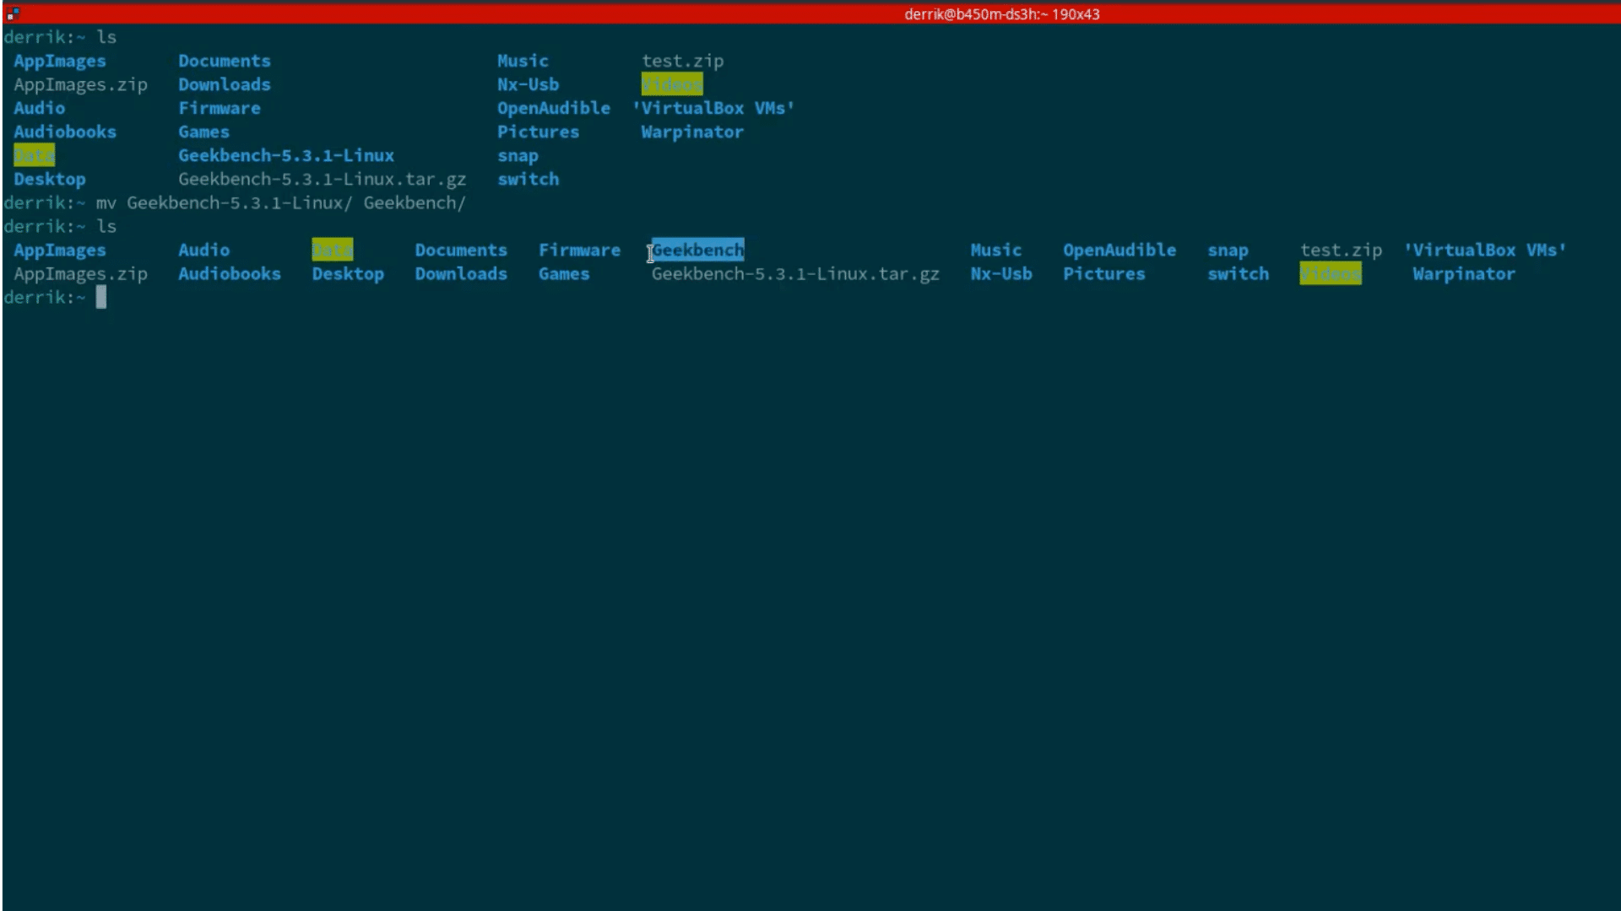
Task: Click Games in the second ls listing
Action: tap(564, 273)
